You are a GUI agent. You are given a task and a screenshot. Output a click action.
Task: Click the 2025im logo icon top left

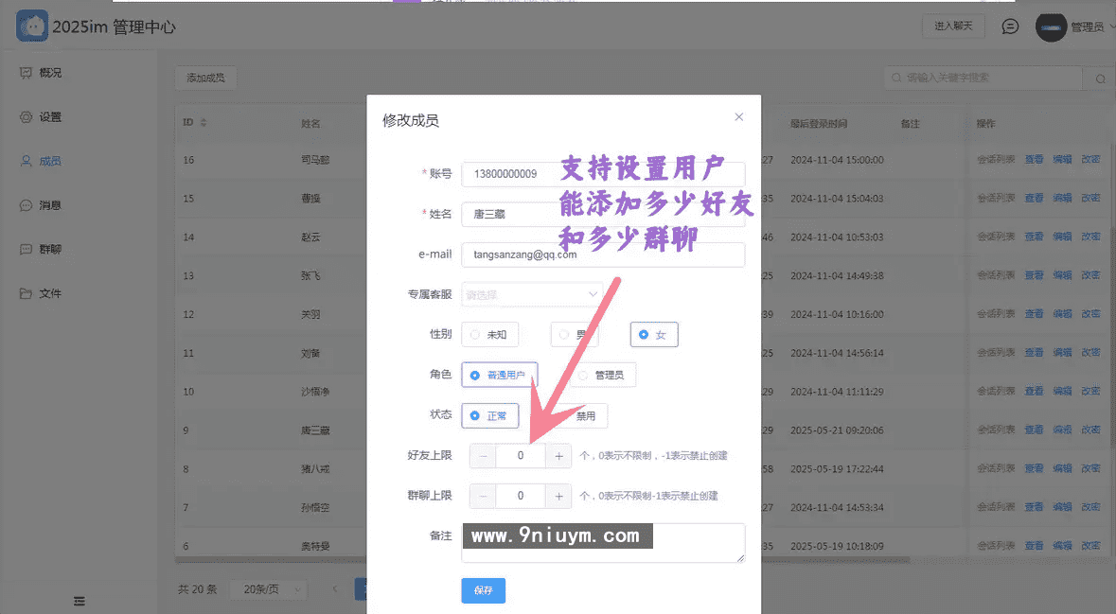pos(31,26)
